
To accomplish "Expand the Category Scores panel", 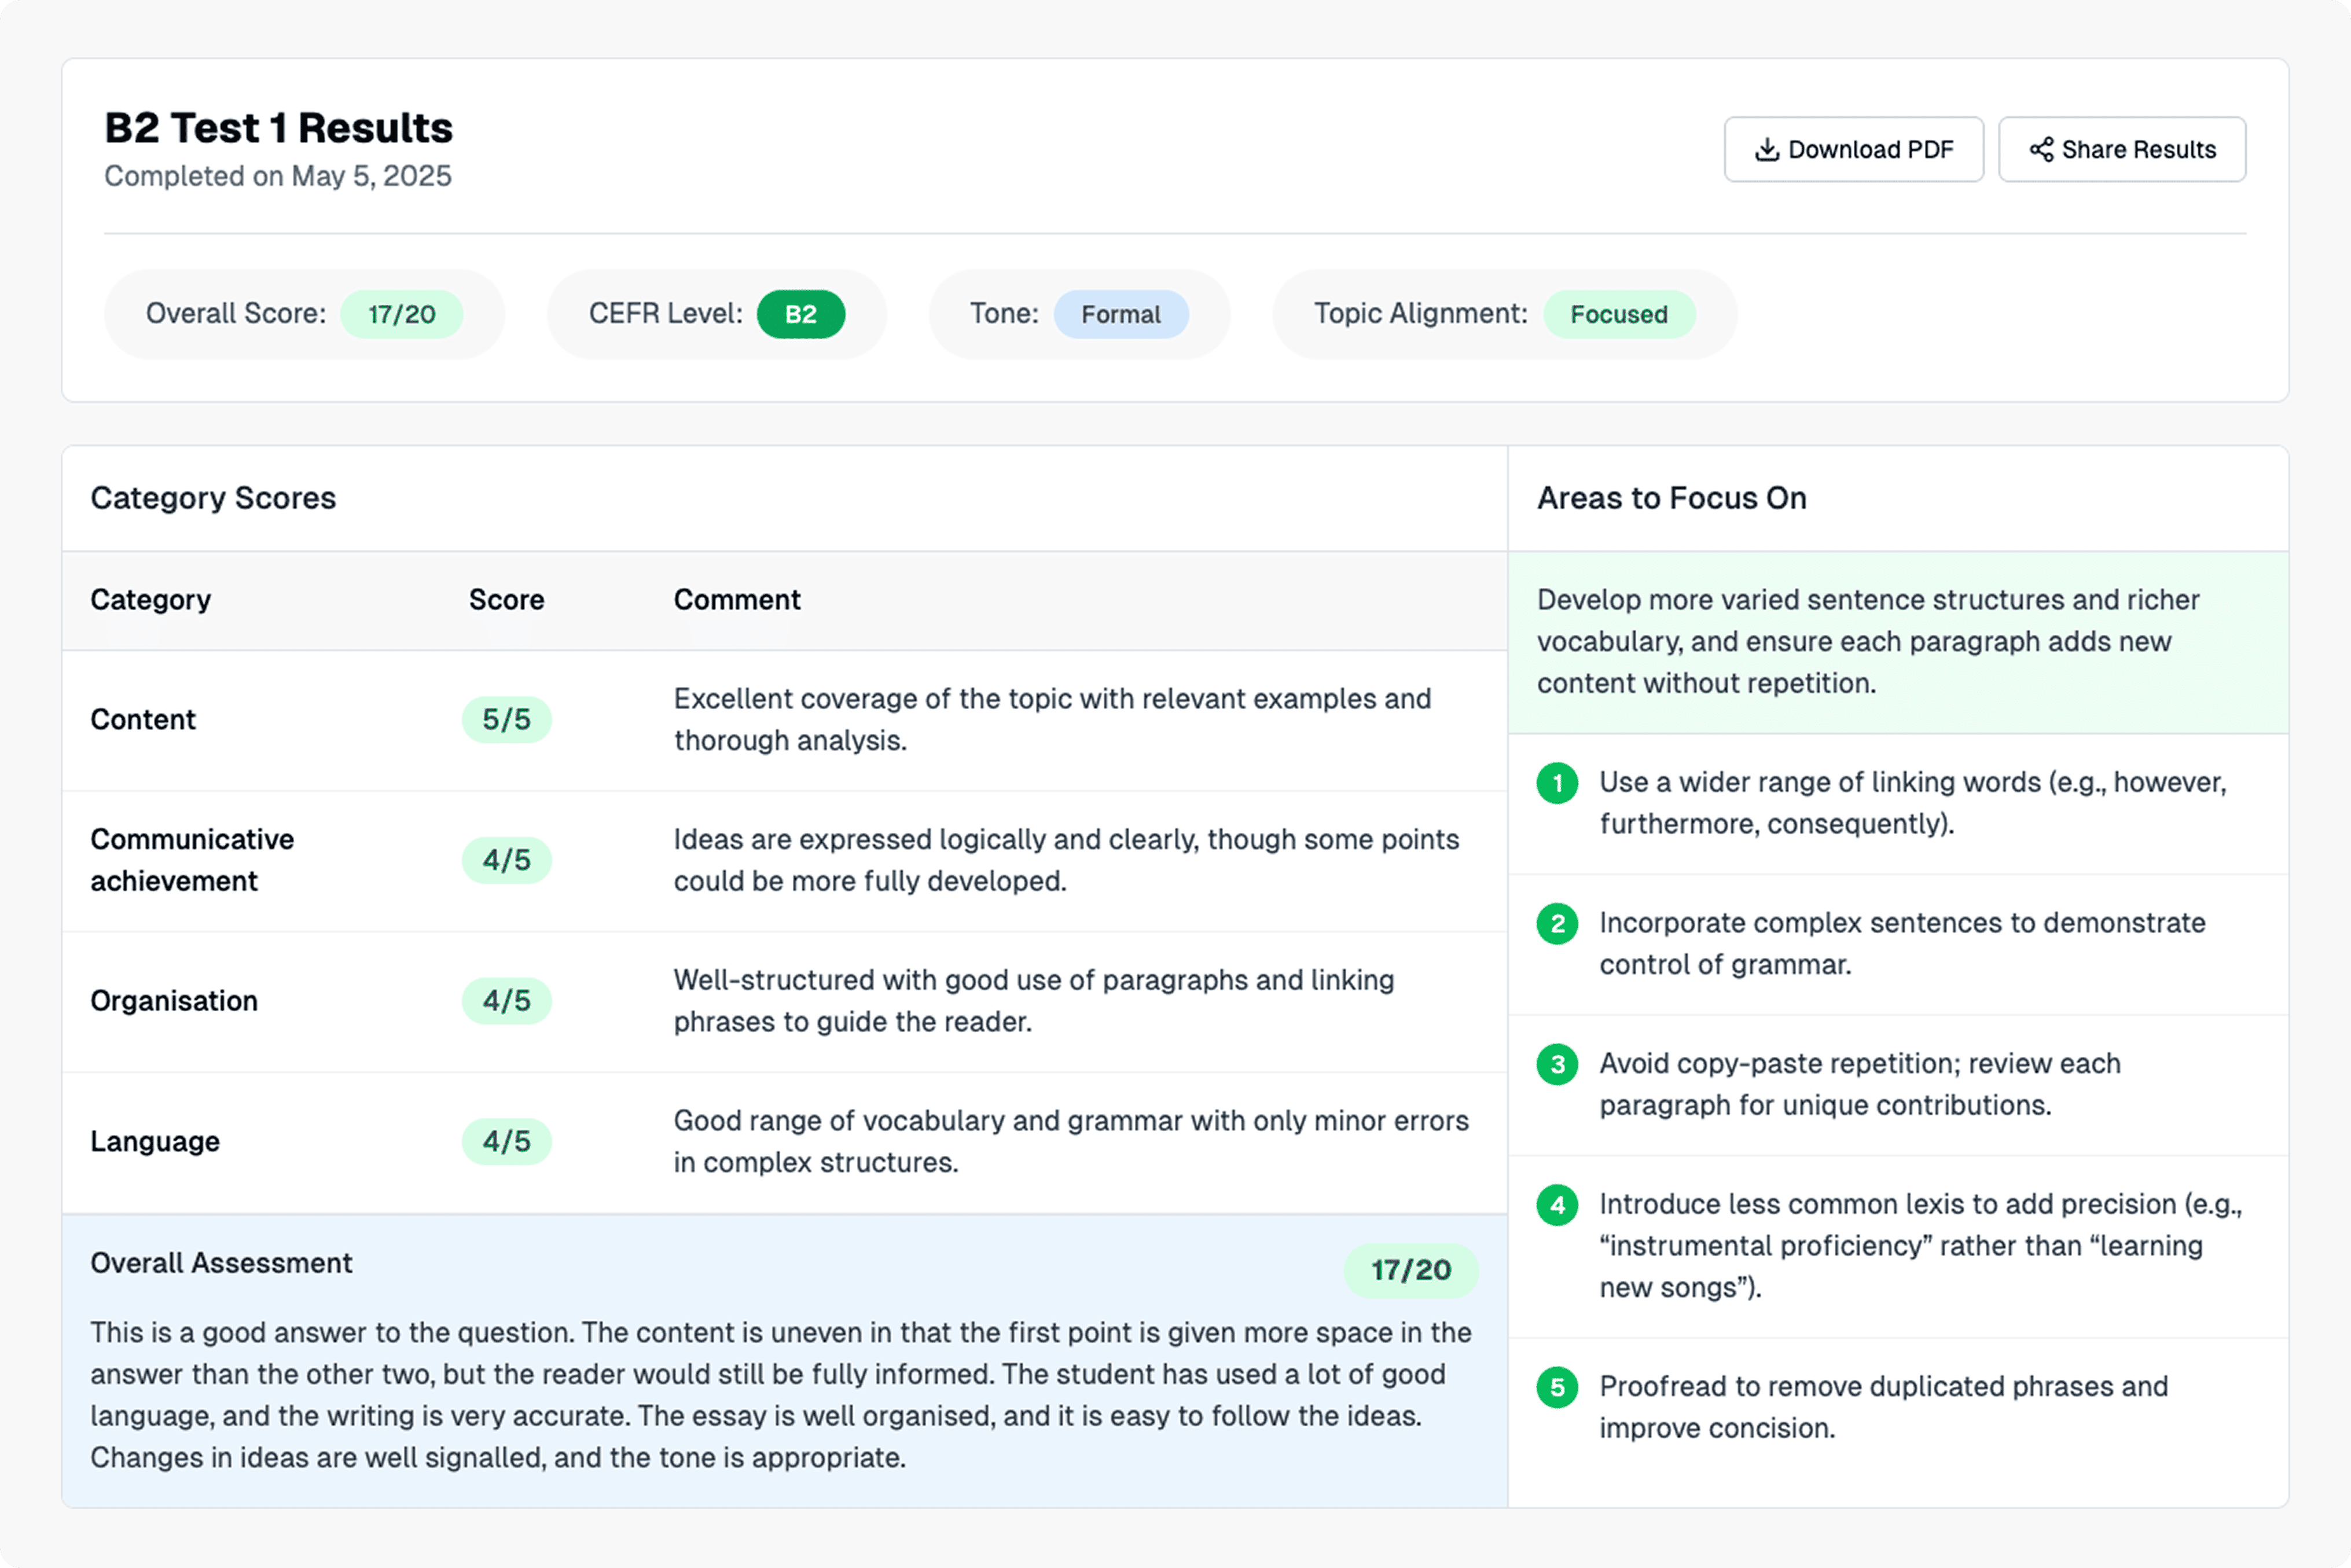I will [213, 497].
